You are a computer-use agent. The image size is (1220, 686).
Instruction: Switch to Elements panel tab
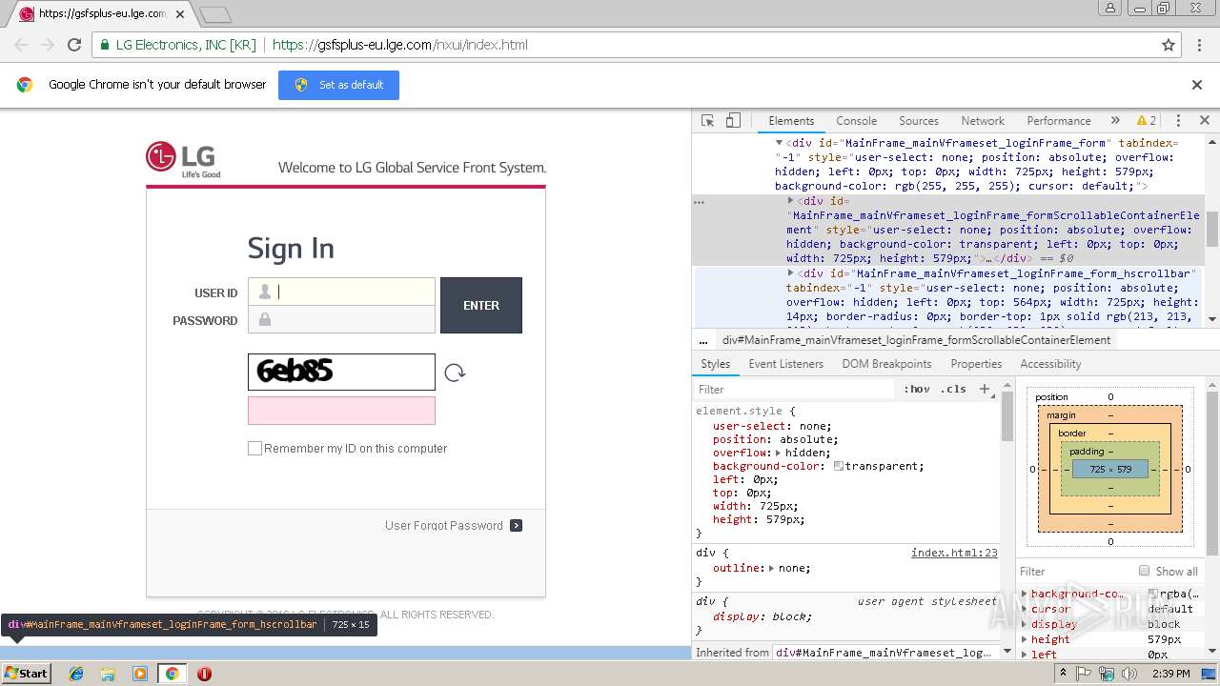791,121
